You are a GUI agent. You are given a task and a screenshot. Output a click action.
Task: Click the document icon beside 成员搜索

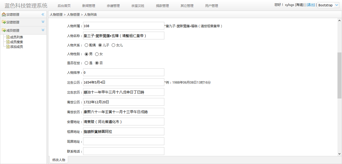pyautogui.click(x=8, y=42)
